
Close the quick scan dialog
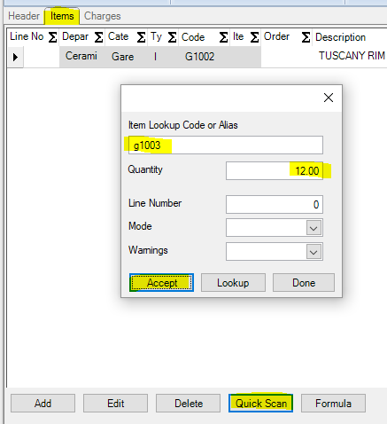(x=329, y=98)
